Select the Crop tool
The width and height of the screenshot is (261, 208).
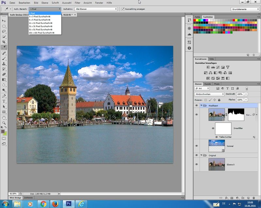tap(4, 42)
